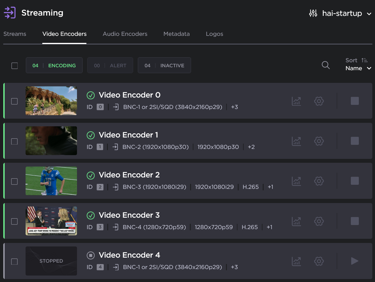Open settings gear for Video Encoder 4
The image size is (375, 282).
(x=319, y=261)
